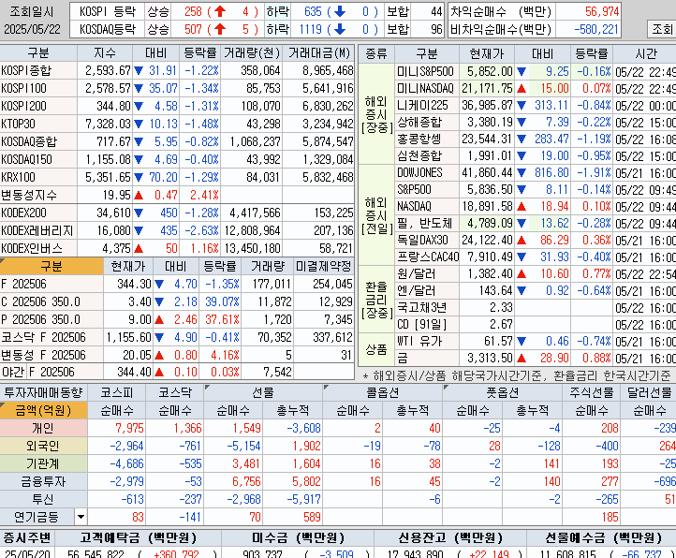Viewport: 676px width, 558px height.
Task: Click the 주식선물 column header
Action: coord(592,392)
